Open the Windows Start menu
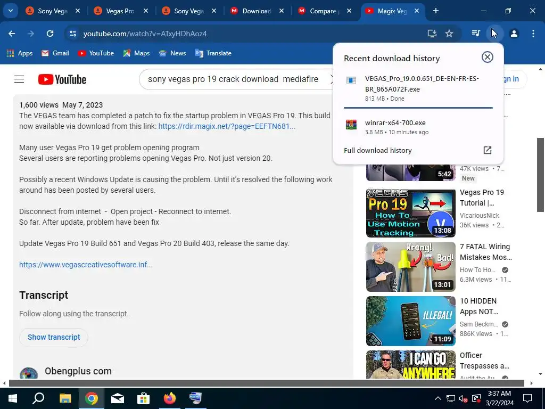Screen dimensions: 545x409 tap(13, 398)
